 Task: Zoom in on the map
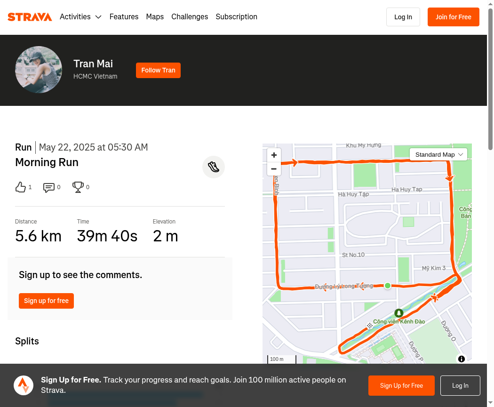click(274, 155)
